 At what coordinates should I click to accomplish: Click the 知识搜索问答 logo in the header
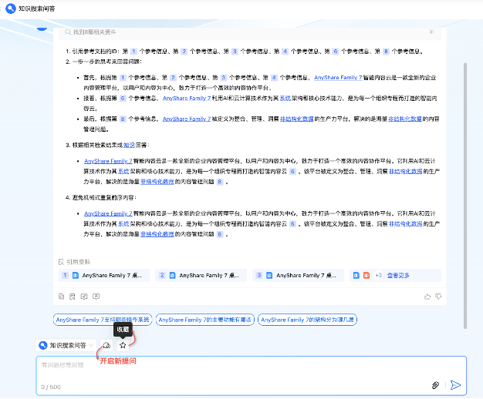coord(11,8)
